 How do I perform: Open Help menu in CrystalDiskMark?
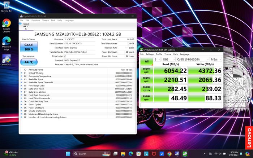[x=175, y=54]
